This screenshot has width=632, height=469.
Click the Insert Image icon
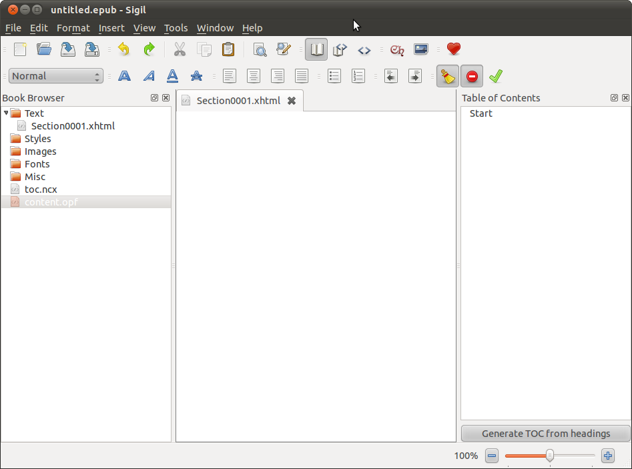point(421,49)
